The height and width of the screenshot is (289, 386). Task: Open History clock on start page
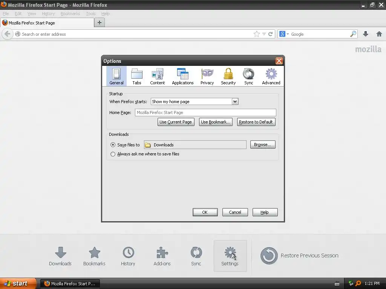pyautogui.click(x=128, y=256)
